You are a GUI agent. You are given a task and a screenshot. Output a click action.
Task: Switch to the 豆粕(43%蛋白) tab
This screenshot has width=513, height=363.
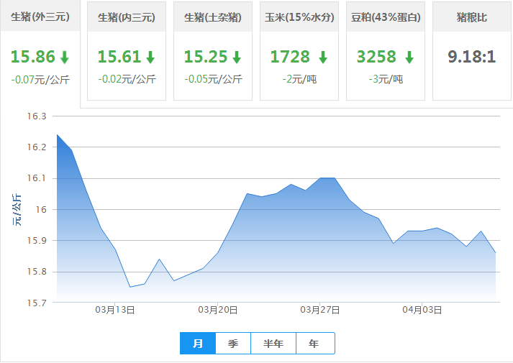386,17
